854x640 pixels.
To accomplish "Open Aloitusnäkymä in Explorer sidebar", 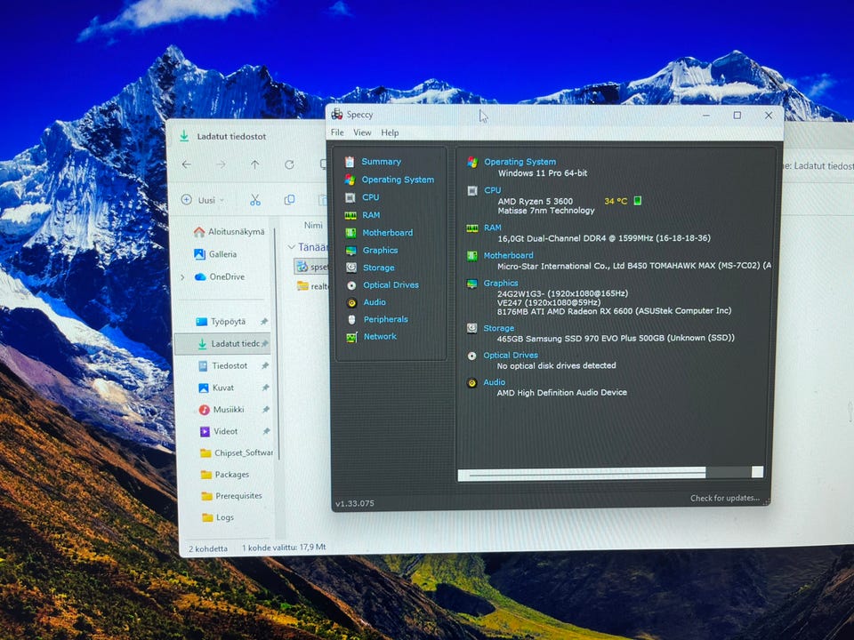I will [229, 232].
